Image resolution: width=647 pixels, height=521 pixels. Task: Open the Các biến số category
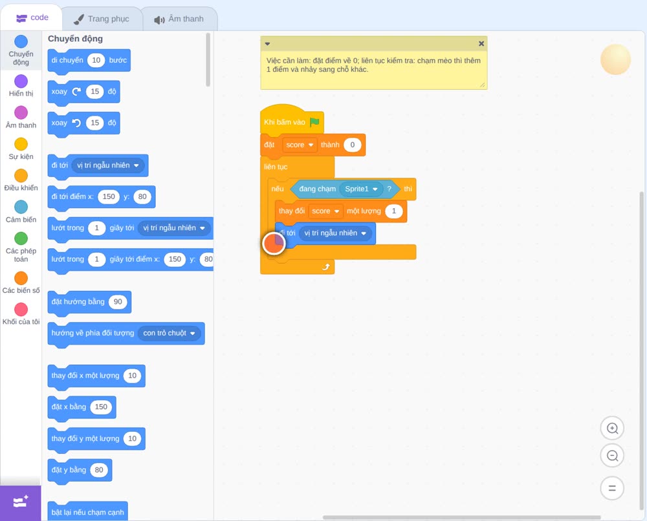click(x=21, y=282)
